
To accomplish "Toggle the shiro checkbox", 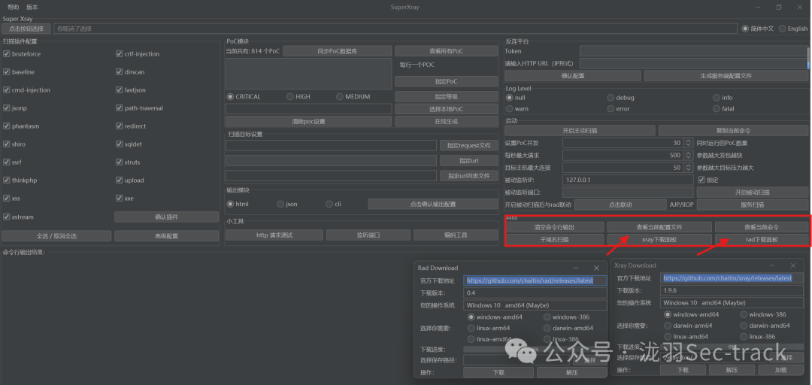I will coord(7,144).
